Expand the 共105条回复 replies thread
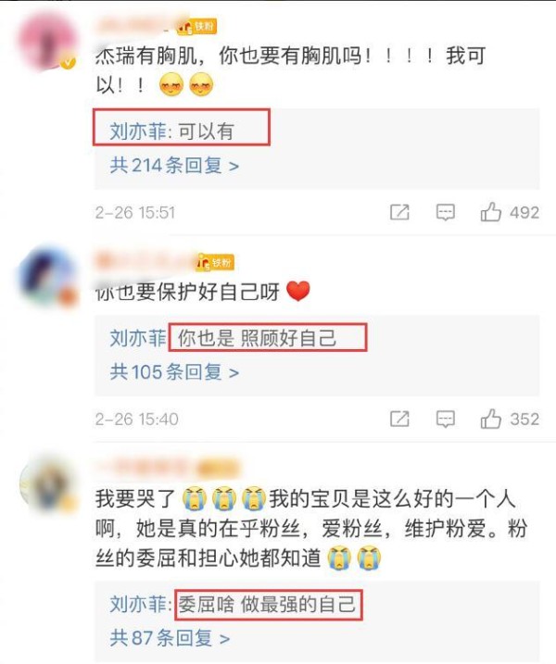This screenshot has width=556, height=664. [x=174, y=371]
